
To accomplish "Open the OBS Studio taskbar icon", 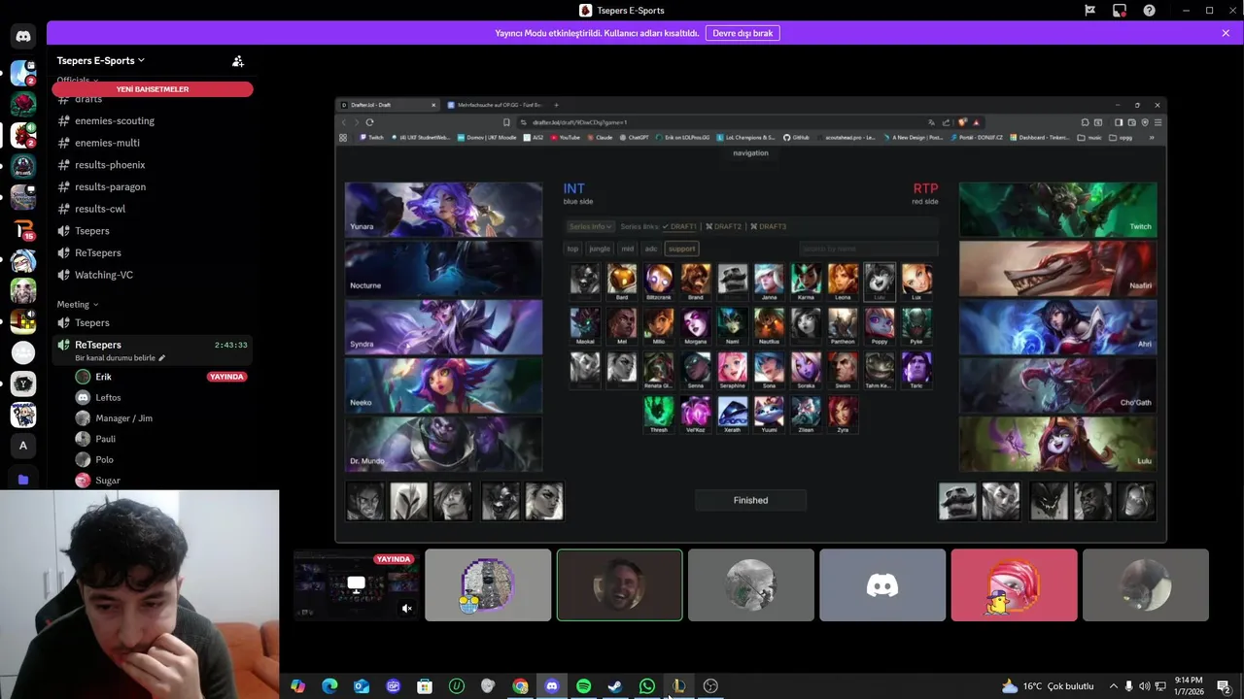I will coord(710,686).
